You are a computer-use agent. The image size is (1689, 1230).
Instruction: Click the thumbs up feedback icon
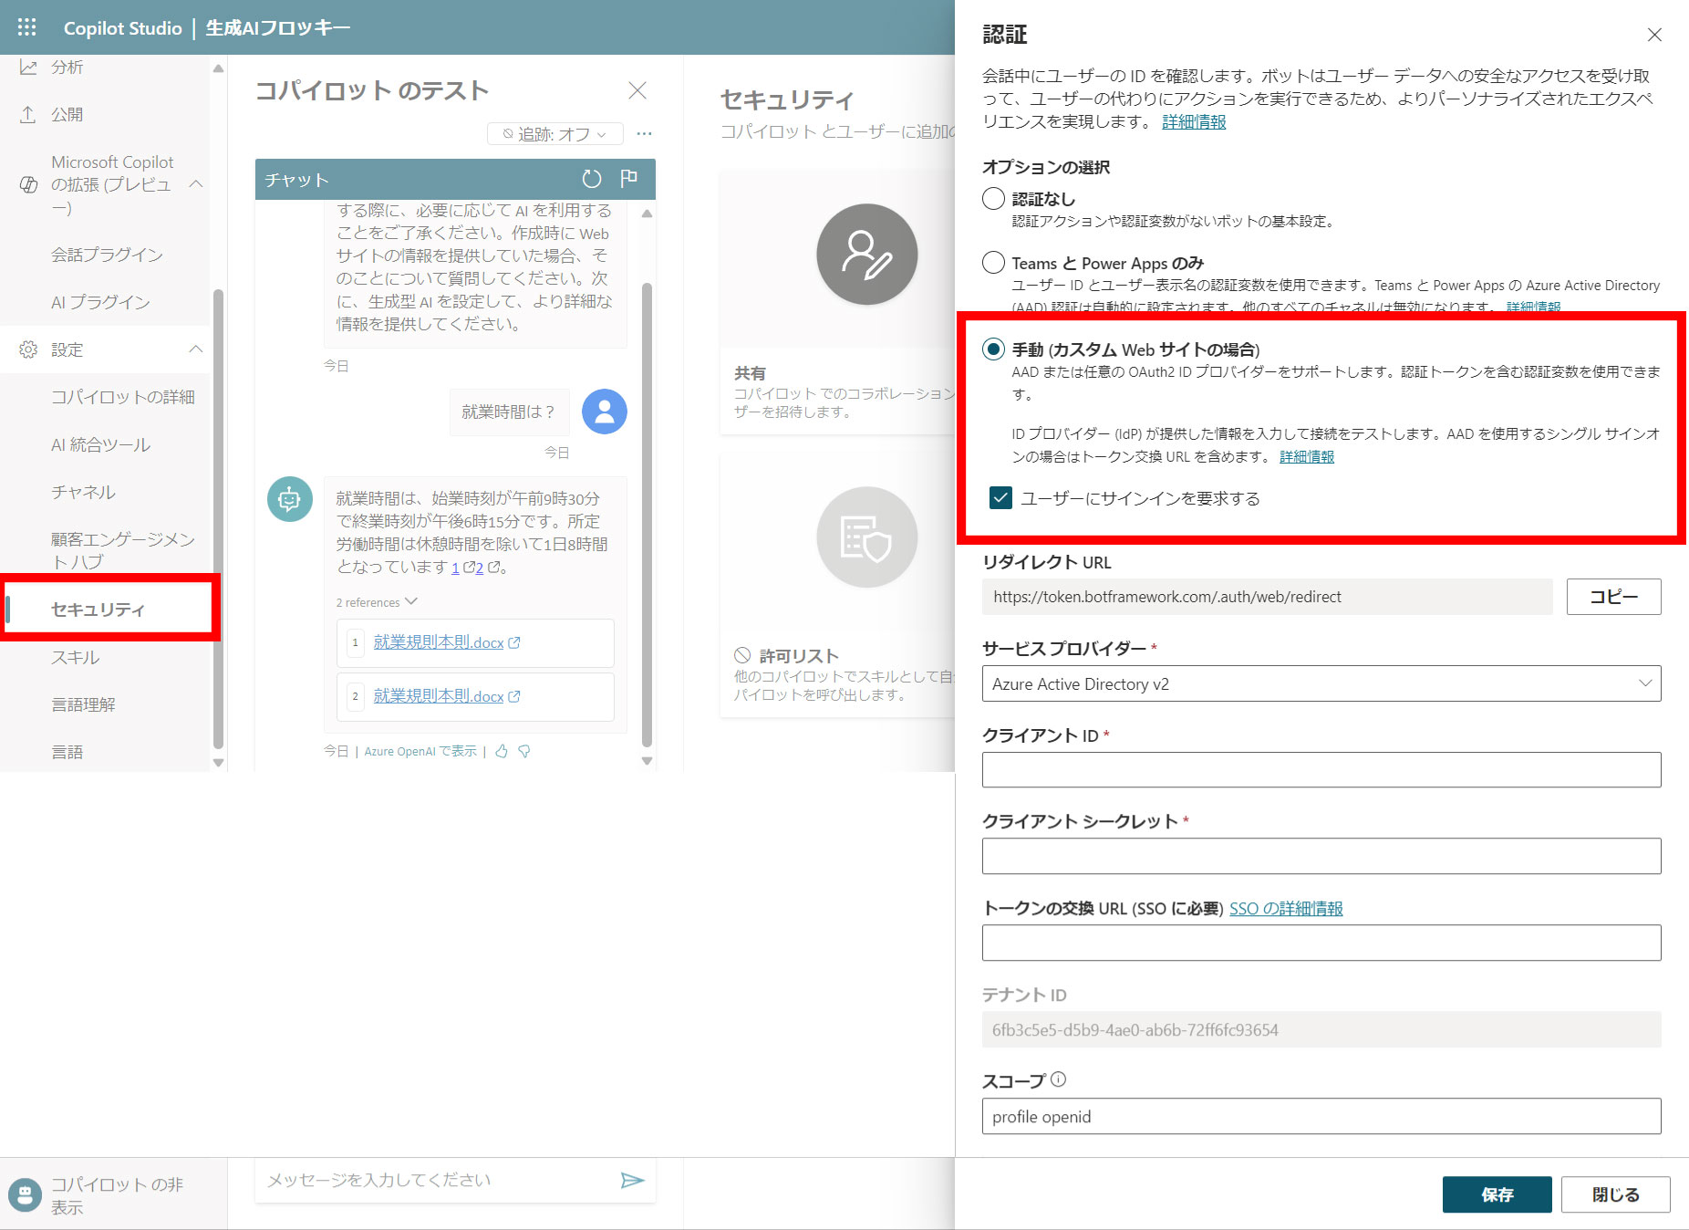[502, 751]
